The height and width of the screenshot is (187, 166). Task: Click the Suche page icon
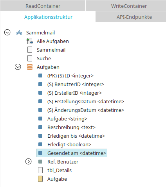pos(30,58)
